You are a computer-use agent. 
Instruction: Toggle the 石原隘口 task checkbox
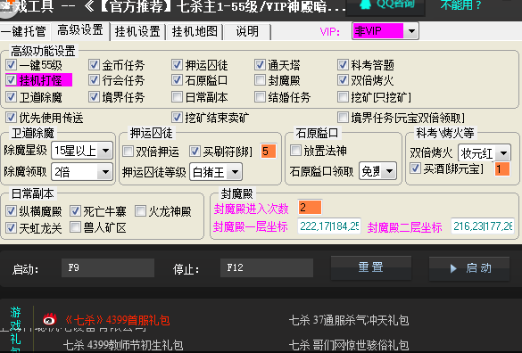177,80
